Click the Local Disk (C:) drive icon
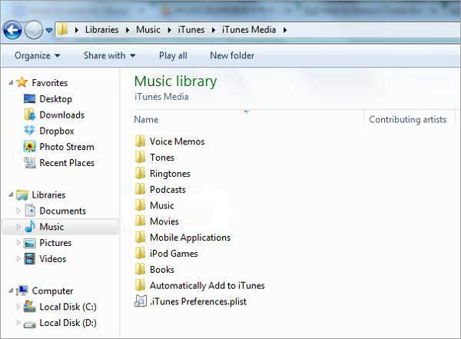 [x=30, y=307]
